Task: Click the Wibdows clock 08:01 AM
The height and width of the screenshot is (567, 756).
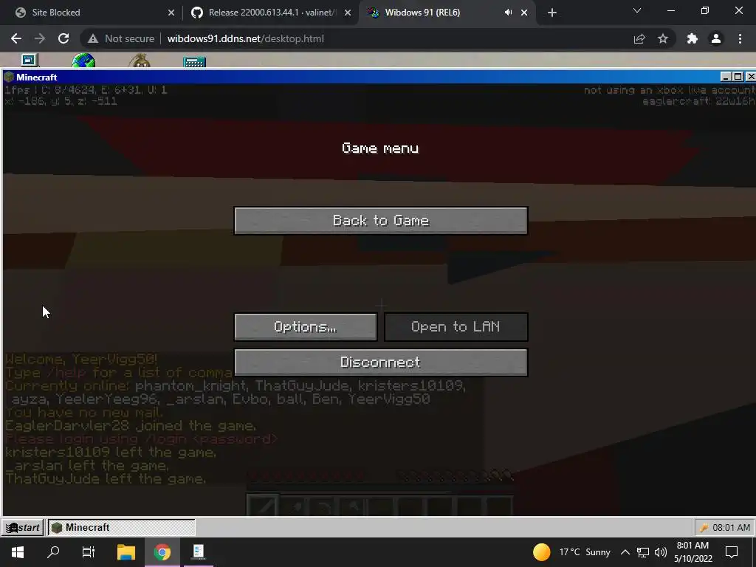Action: click(x=731, y=528)
